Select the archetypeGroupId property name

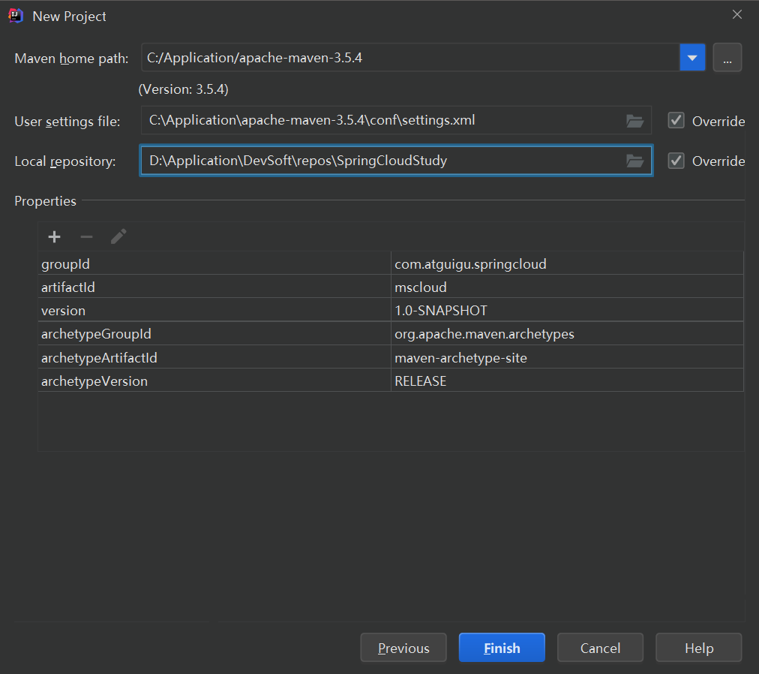click(96, 334)
